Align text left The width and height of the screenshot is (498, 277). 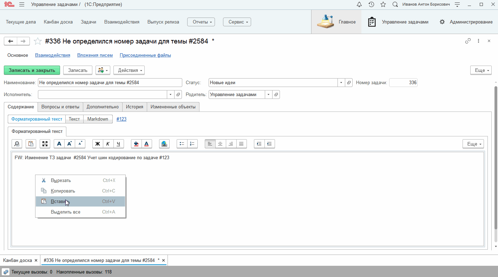pyautogui.click(x=210, y=144)
